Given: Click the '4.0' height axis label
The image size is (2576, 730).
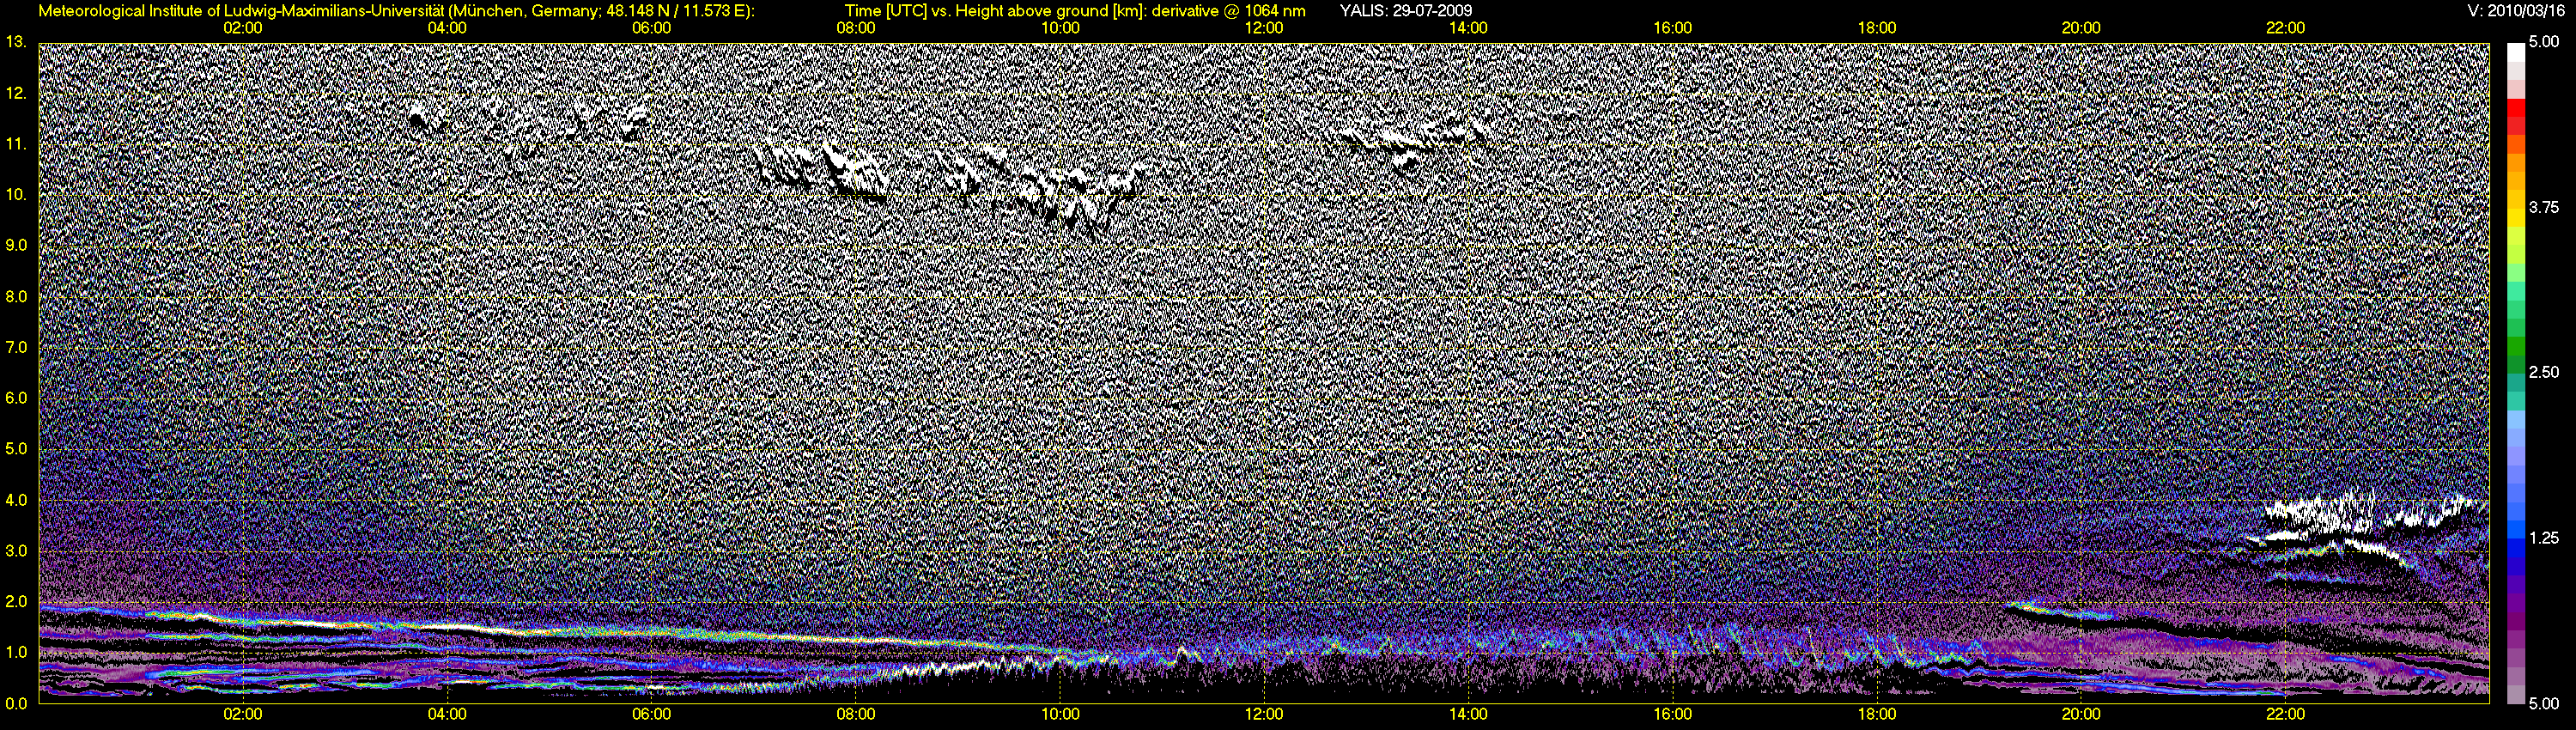Looking at the screenshot, I should pyautogui.click(x=15, y=499).
